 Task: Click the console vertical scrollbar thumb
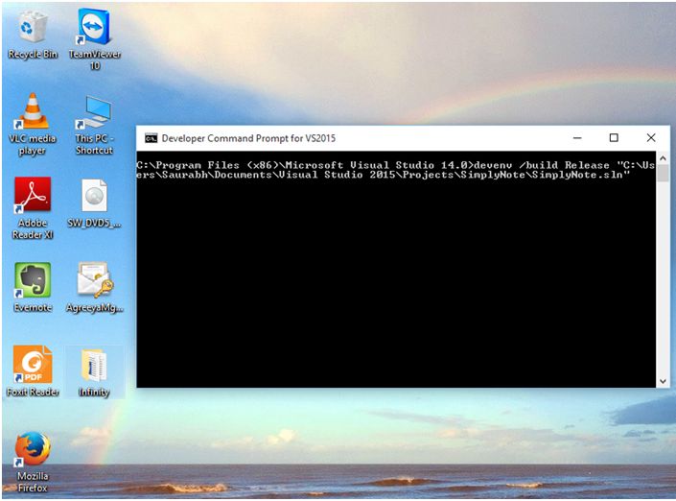tap(664, 174)
